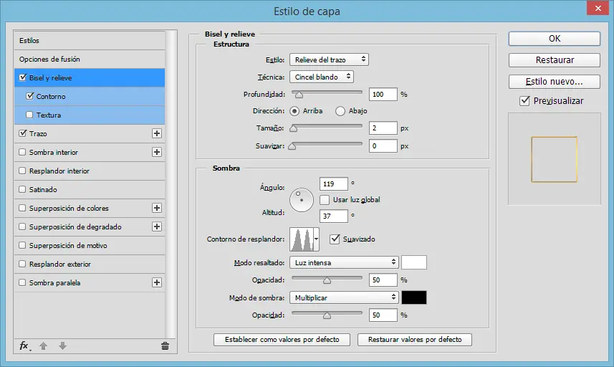The height and width of the screenshot is (367, 614).
Task: Click the move effect down arrow
Action: pyautogui.click(x=62, y=345)
